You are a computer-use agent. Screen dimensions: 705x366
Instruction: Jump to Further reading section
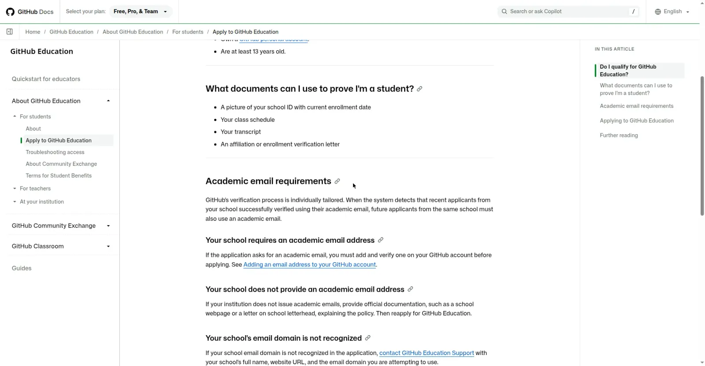click(x=619, y=135)
